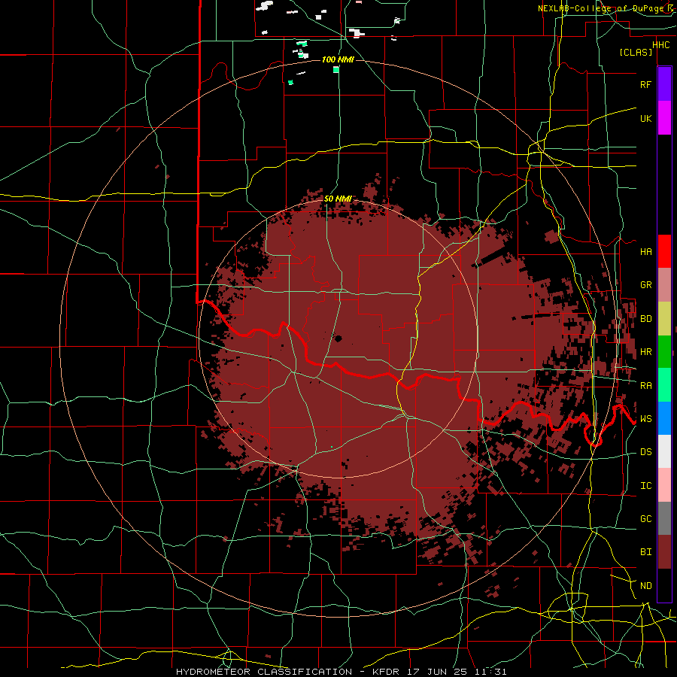This screenshot has height=677, width=677.
Task: Click the small black radar site dot
Action: [x=338, y=339]
